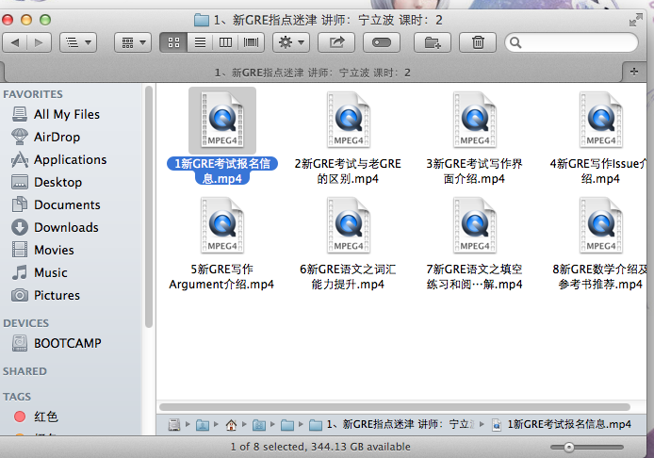This screenshot has width=654, height=458.
Task: Click the path bar folder 1、新GRE指点迷津
Action: coord(392,425)
